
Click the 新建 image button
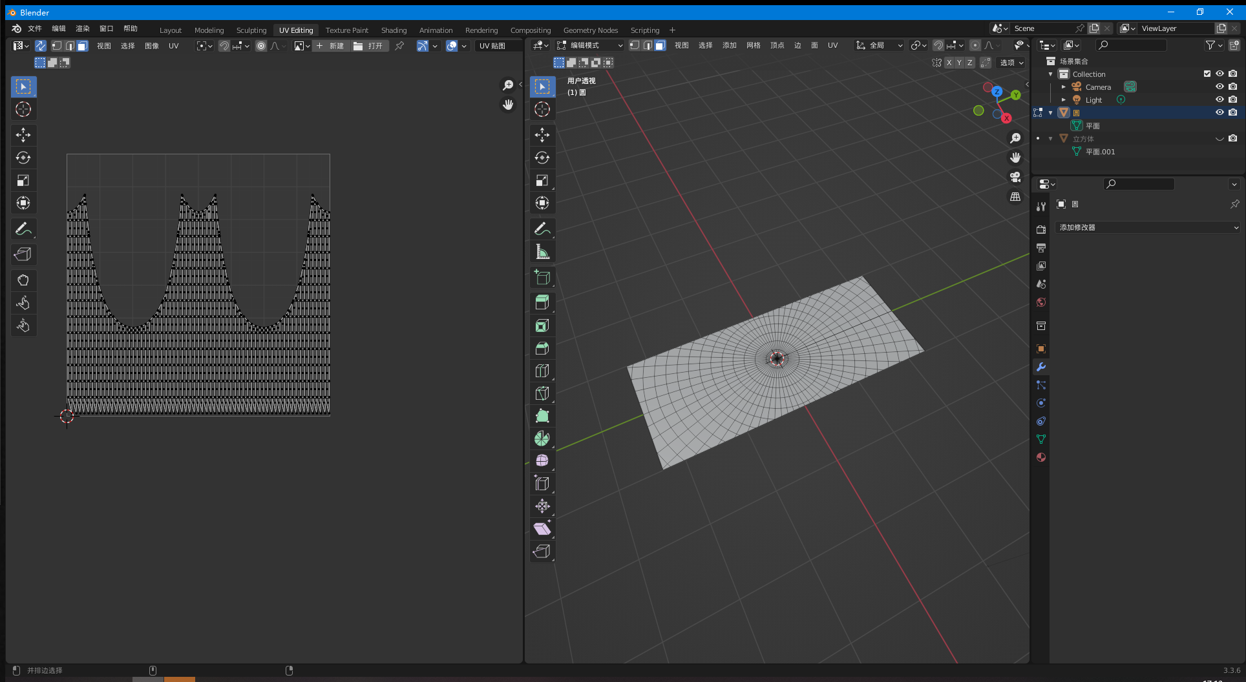(x=332, y=46)
